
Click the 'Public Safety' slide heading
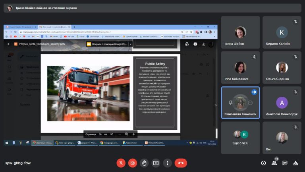[x=155, y=64]
